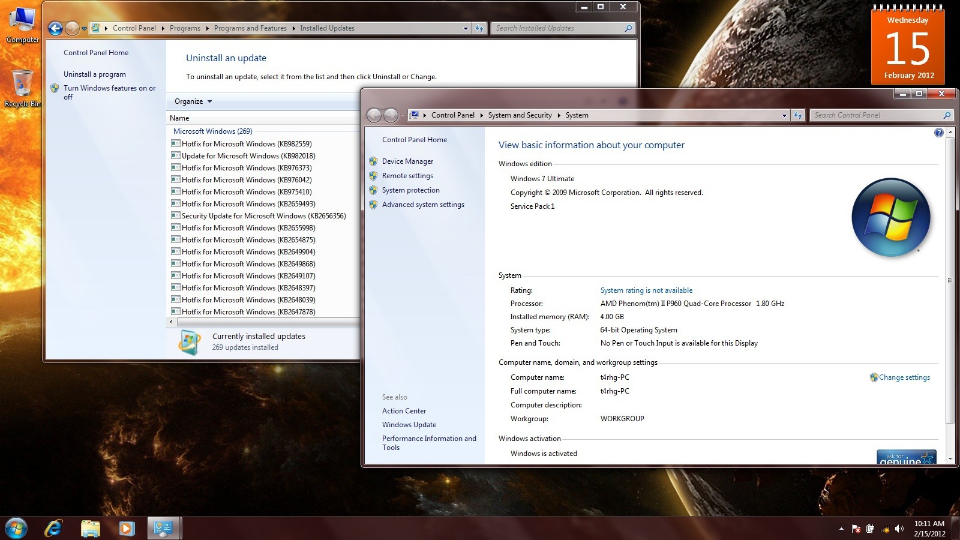Open Performance Information and Tools link

tap(429, 443)
